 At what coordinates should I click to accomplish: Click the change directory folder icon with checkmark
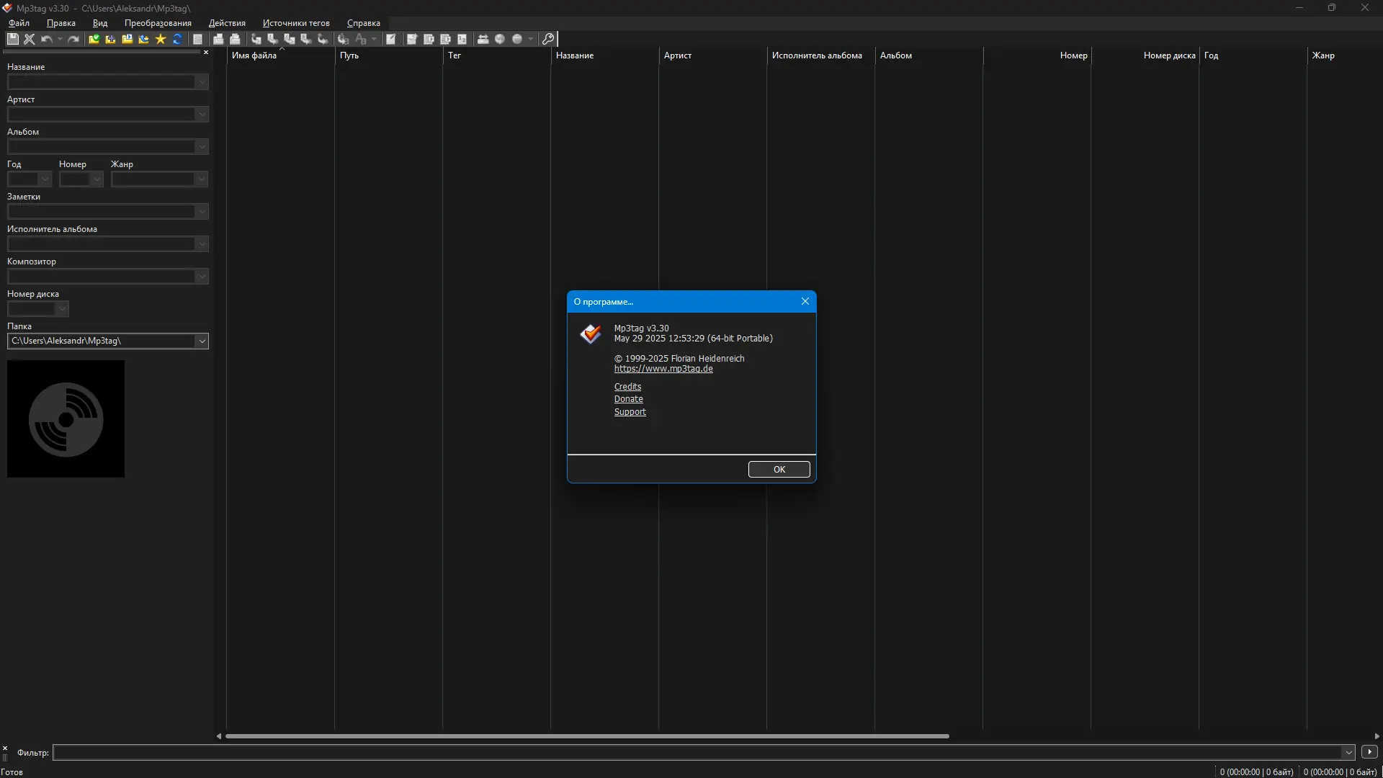(94, 39)
